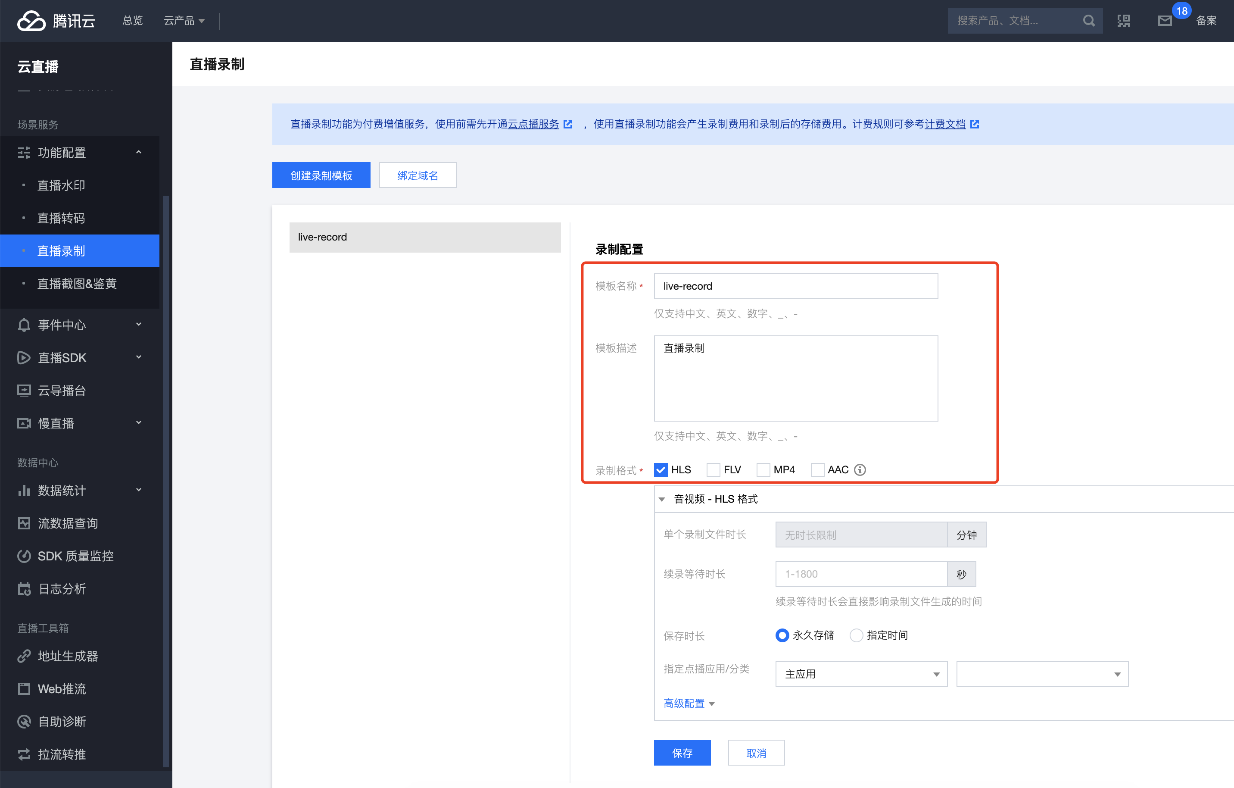This screenshot has height=788, width=1234.
Task: Select the live-record template row
Action: tap(425, 237)
